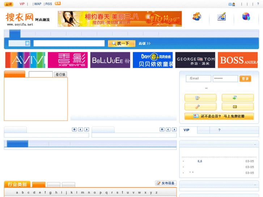Image resolution: width=263 pixels, height=197 pixels.
Task: Click the people group icon in header
Action: coord(197,17)
